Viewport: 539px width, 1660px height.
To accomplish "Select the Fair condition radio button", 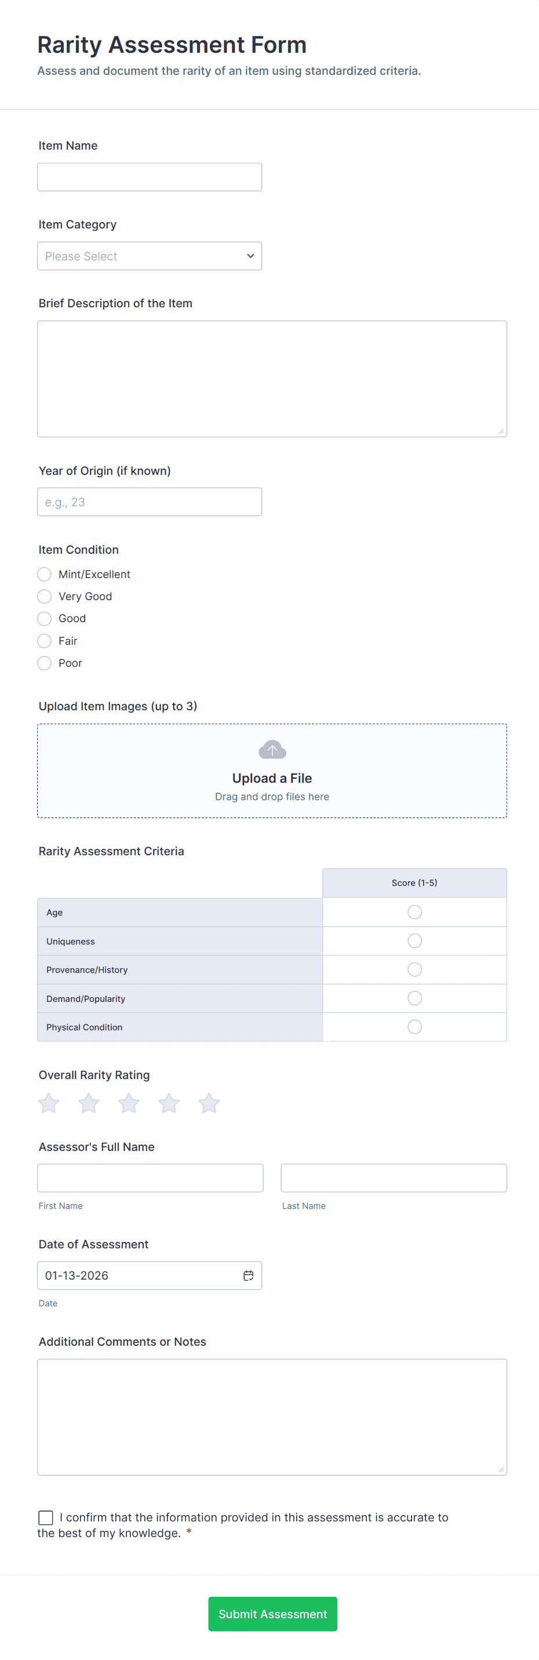I will (44, 641).
